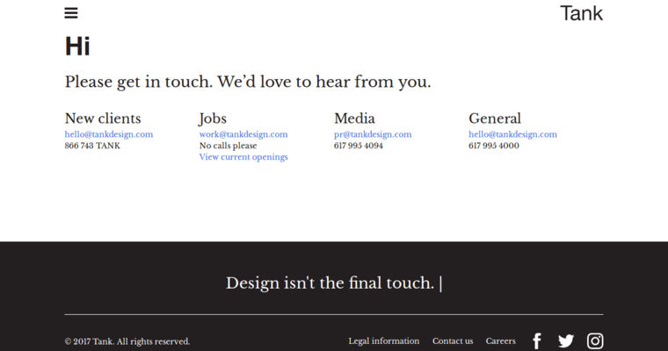Click hello@tankdesign.com under New clients

pyautogui.click(x=109, y=134)
